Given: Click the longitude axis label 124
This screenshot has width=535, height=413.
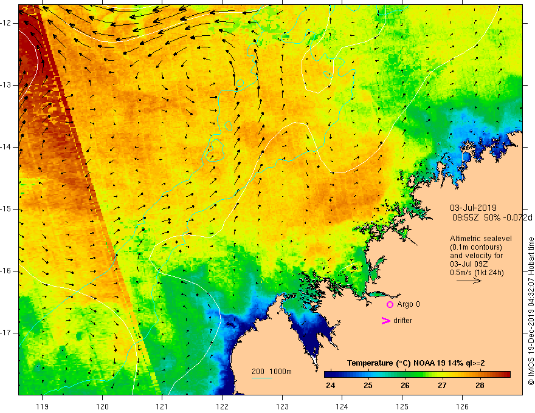Looking at the screenshot, I should coord(342,406).
